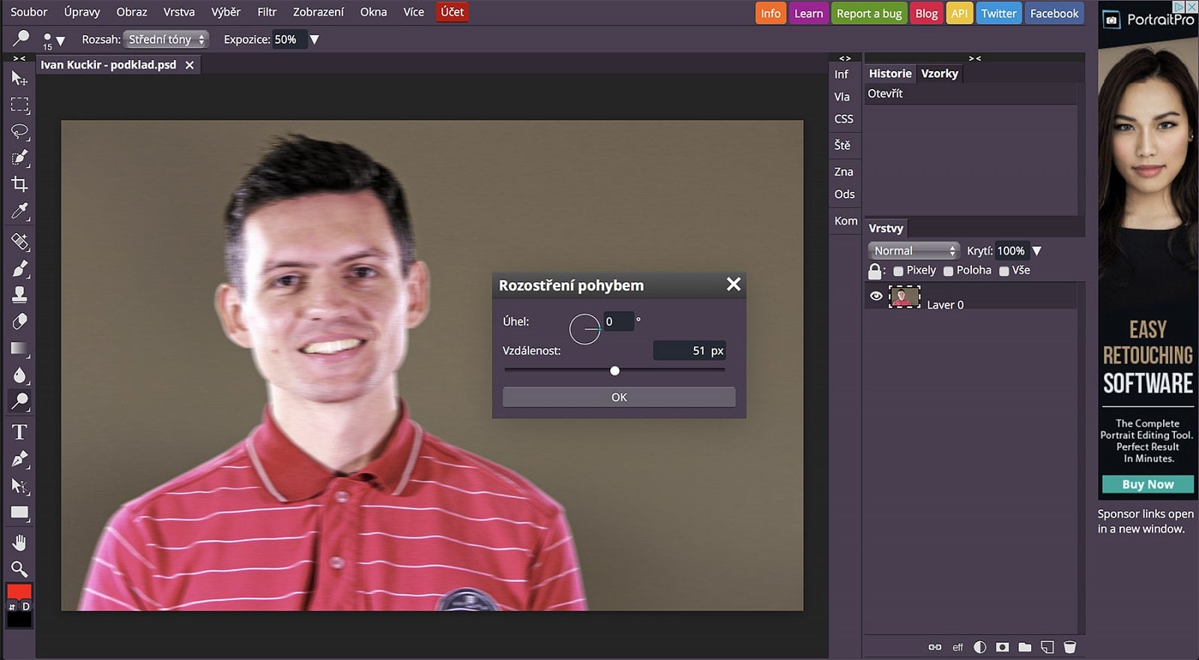Click OK in motion blur dialog
This screenshot has width=1199, height=660.
[x=619, y=397]
